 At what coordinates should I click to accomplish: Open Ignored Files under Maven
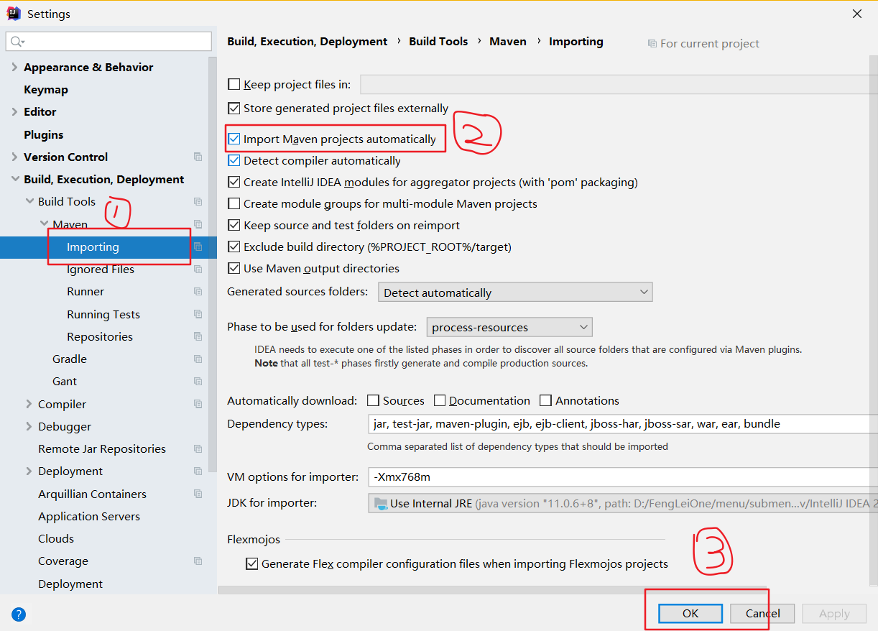[x=101, y=270]
